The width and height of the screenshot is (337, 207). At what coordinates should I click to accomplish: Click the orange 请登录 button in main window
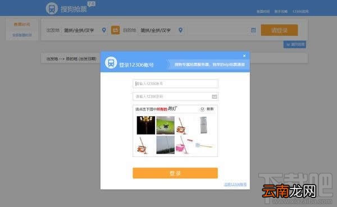coord(279,30)
